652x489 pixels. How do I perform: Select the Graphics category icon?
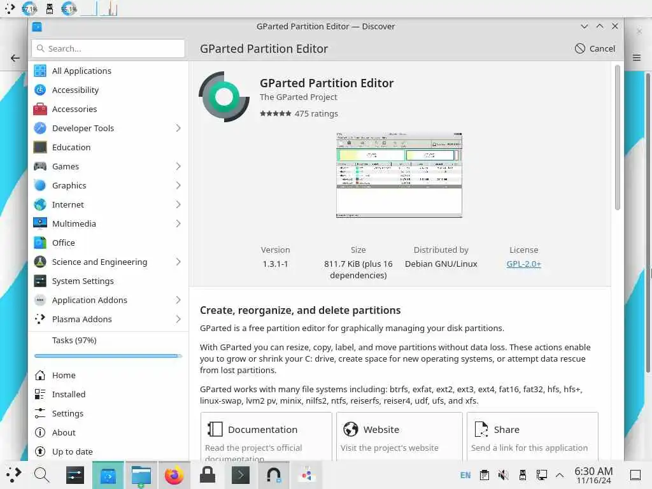coord(40,185)
